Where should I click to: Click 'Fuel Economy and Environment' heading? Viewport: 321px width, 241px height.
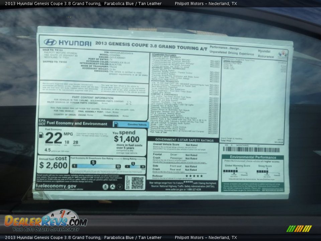(77, 123)
